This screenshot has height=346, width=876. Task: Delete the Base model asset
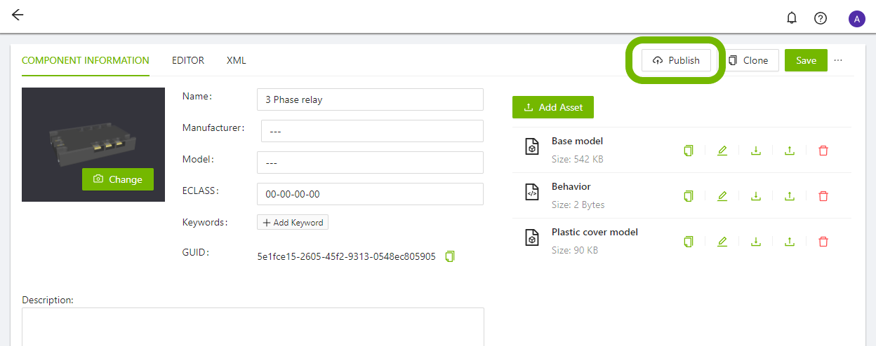(x=823, y=151)
